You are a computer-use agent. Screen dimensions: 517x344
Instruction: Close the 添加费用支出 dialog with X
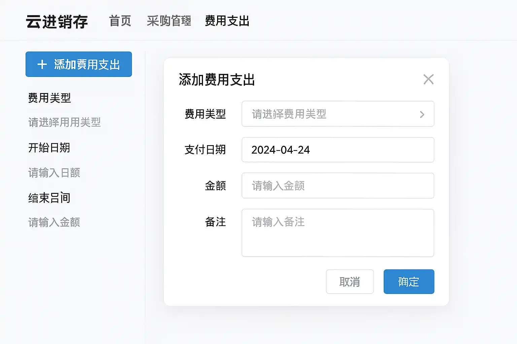point(428,80)
